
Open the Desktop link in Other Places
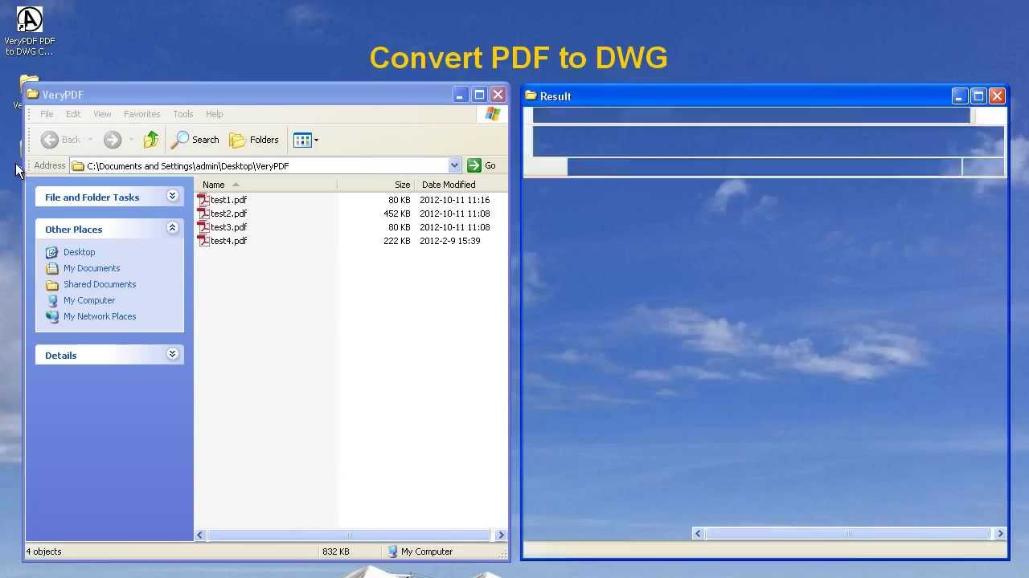pos(80,252)
